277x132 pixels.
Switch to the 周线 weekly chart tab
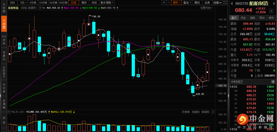(84, 3)
